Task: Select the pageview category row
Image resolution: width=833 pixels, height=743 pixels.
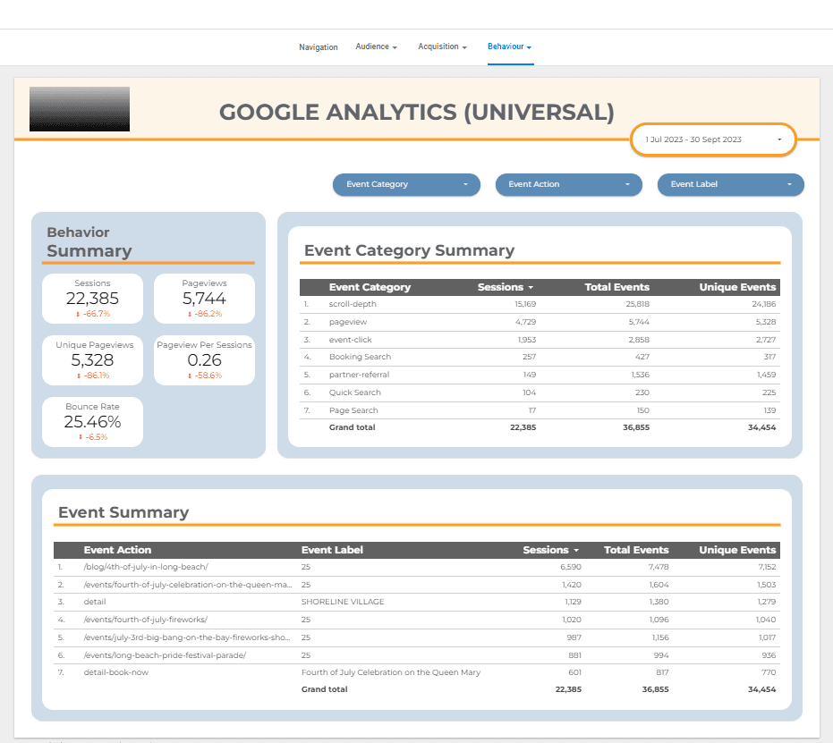Action: coord(540,322)
